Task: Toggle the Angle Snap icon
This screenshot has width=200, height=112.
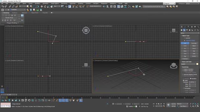Action: pyautogui.click(x=77, y=7)
